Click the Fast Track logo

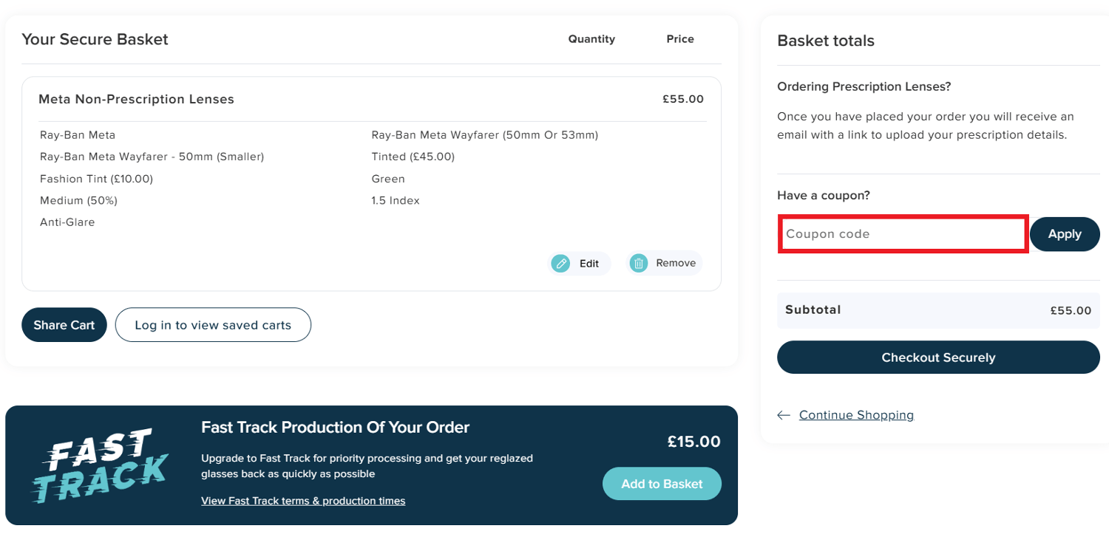[100, 465]
